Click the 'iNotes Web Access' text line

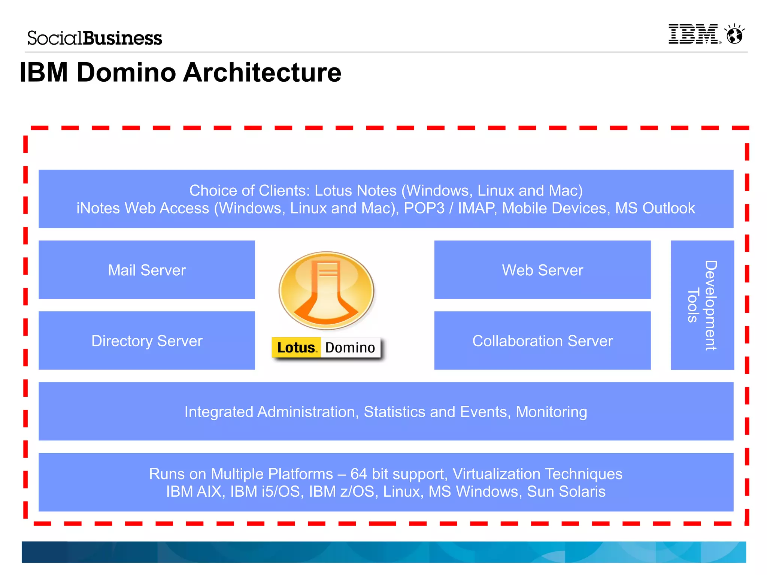click(386, 208)
